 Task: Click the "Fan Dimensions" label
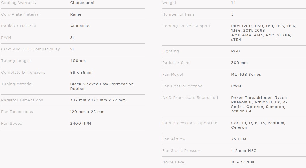pyautogui.click(x=17, y=112)
